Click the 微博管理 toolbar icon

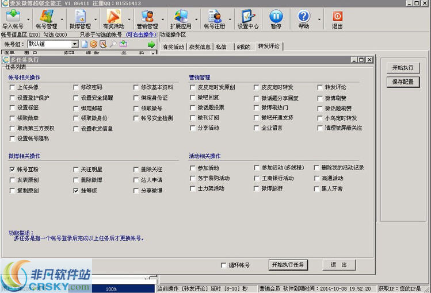(80, 19)
